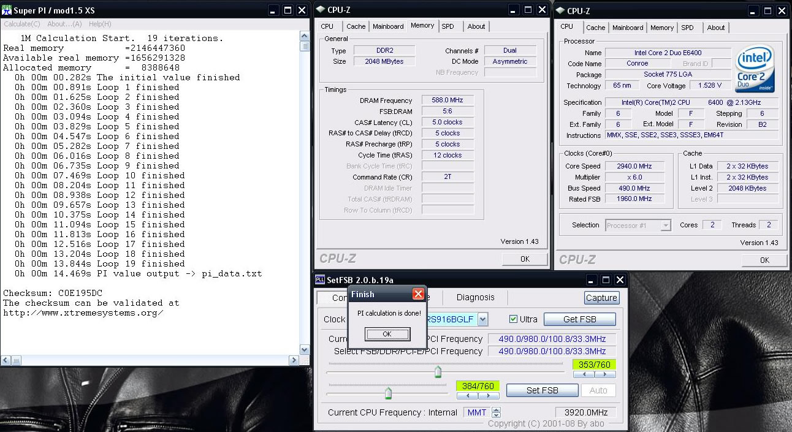792x432 pixels.
Task: Click the Auto button in SetFSB
Action: [598, 390]
